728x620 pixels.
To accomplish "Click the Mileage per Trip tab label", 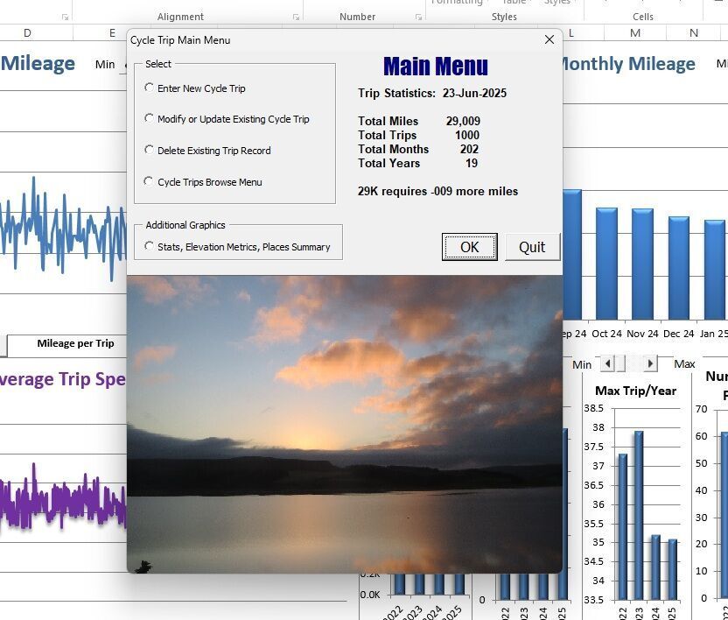I will [75, 344].
